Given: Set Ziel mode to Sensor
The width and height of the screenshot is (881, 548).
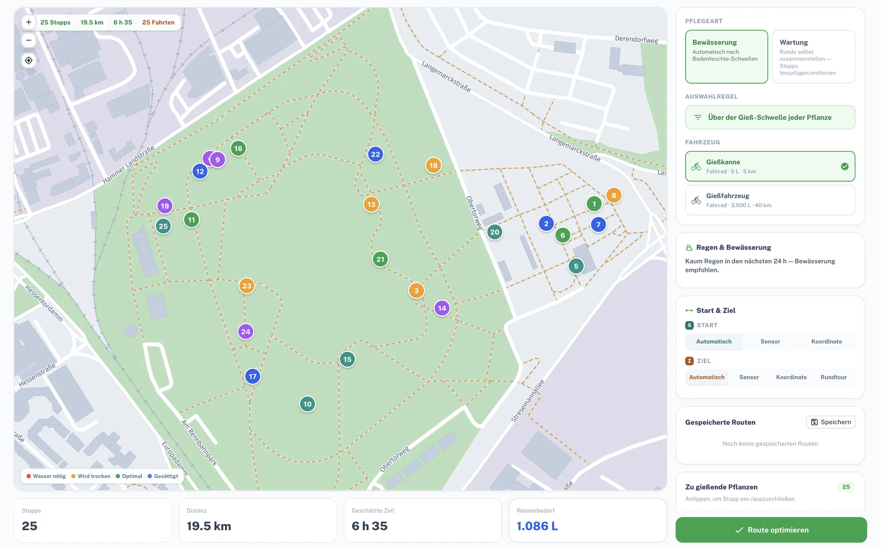Looking at the screenshot, I should [749, 377].
